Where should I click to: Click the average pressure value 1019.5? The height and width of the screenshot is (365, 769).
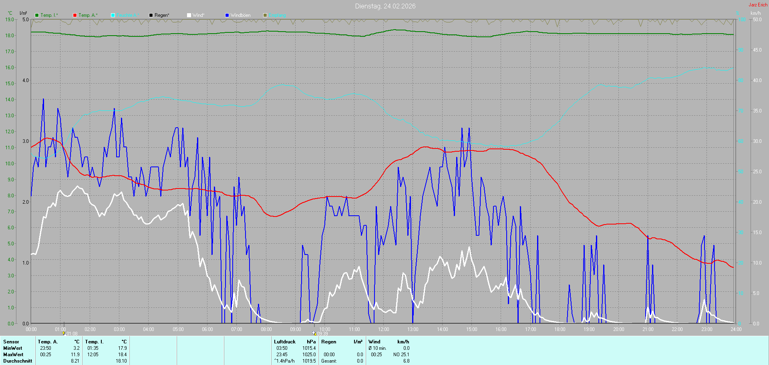pyautogui.click(x=309, y=361)
